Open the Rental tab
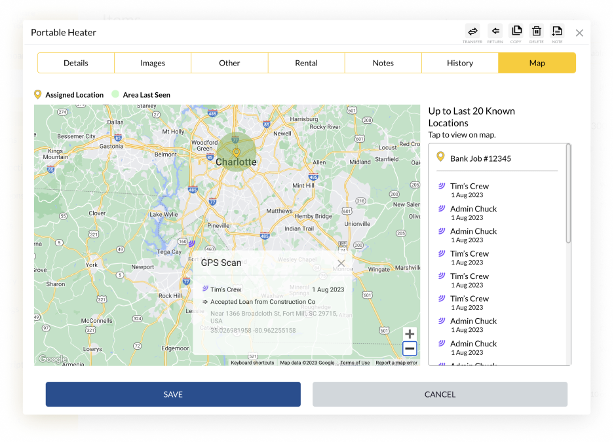 point(306,63)
